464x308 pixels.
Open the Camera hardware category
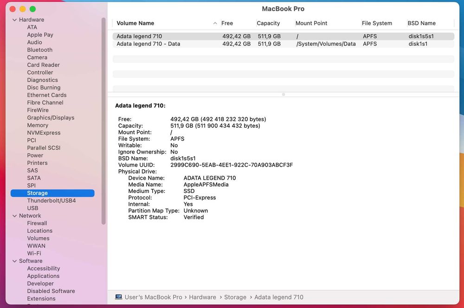click(37, 58)
